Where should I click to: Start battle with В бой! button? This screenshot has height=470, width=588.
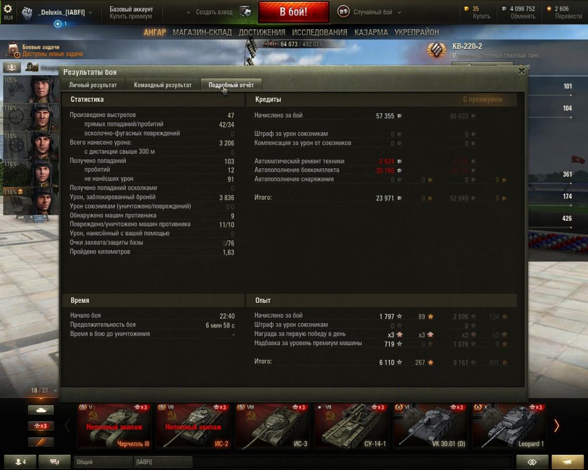tap(294, 12)
